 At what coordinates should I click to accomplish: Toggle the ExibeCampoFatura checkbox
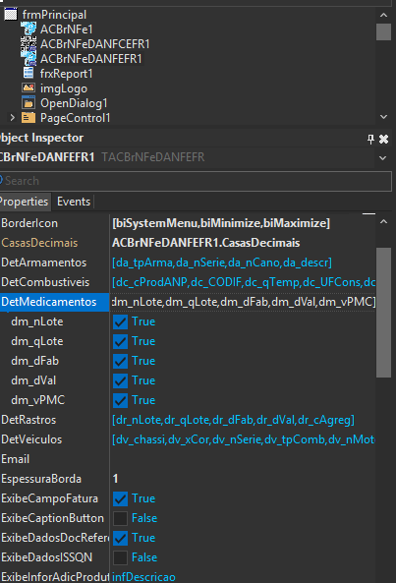pyautogui.click(x=120, y=498)
